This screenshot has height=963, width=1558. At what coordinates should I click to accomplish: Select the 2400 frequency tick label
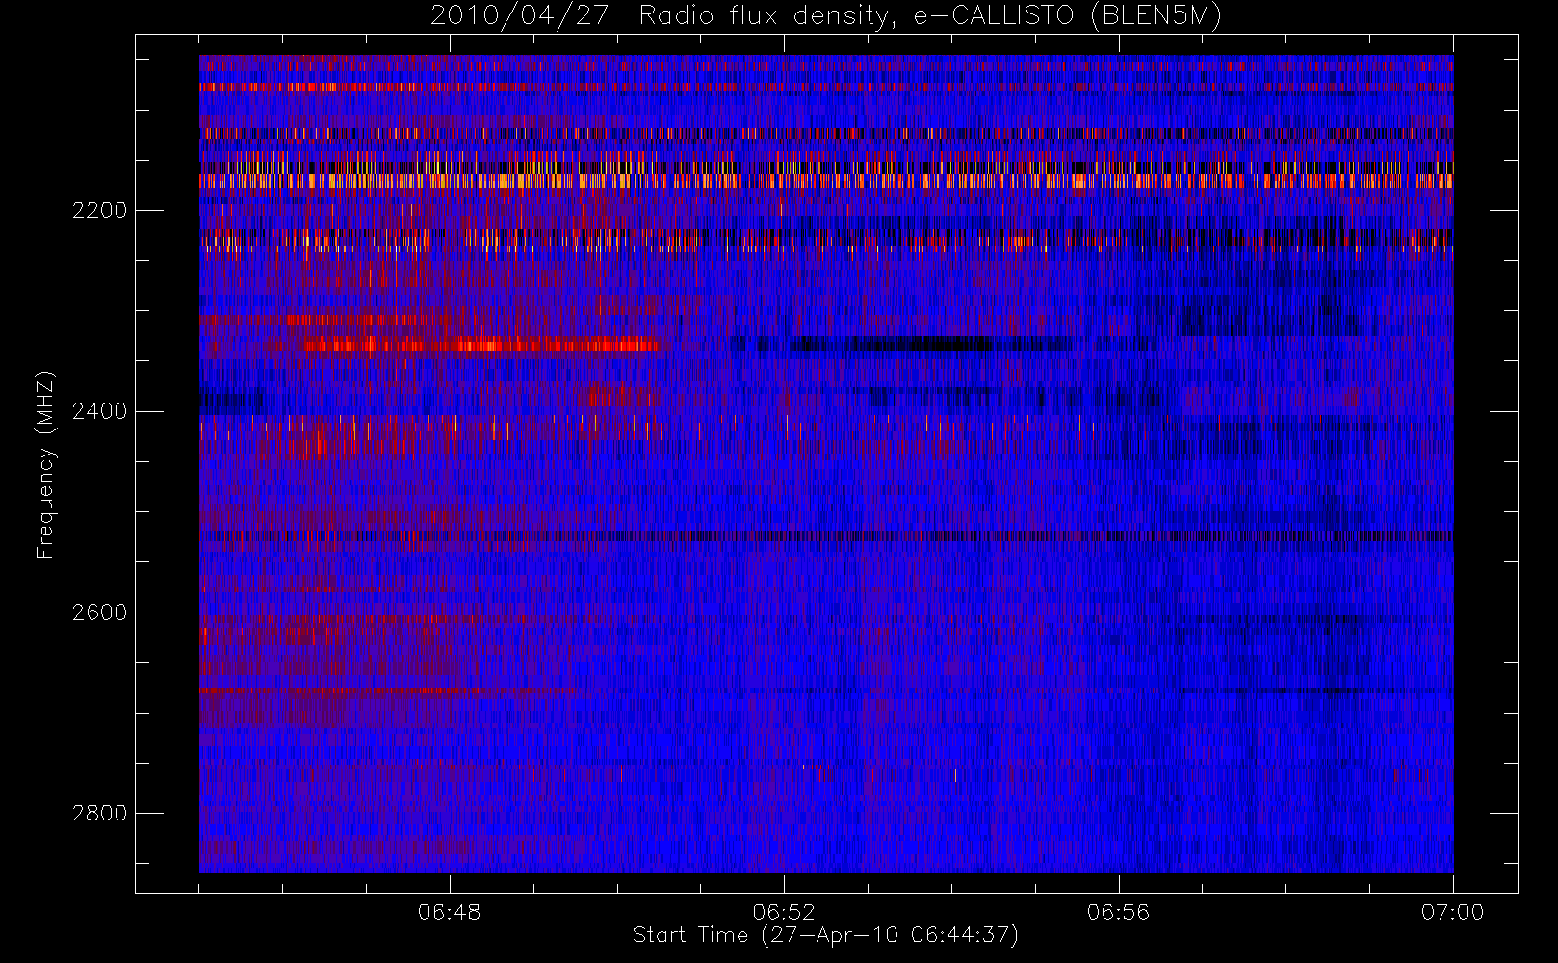(x=99, y=411)
